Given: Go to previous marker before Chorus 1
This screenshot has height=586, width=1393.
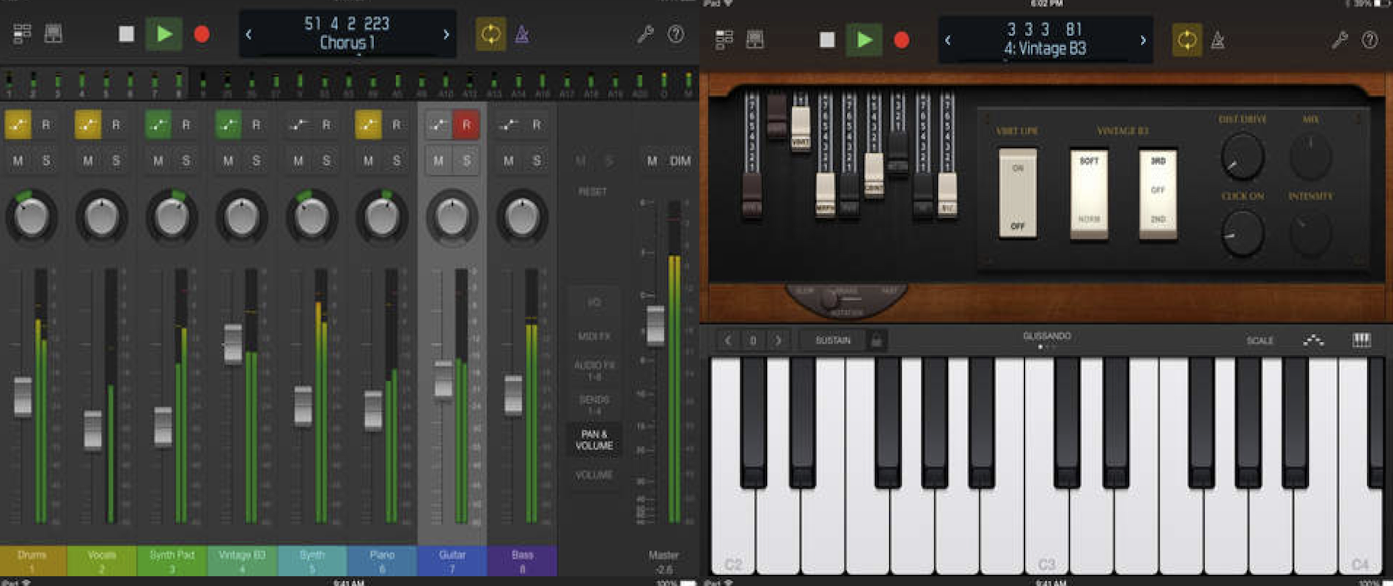Looking at the screenshot, I should 249,34.
